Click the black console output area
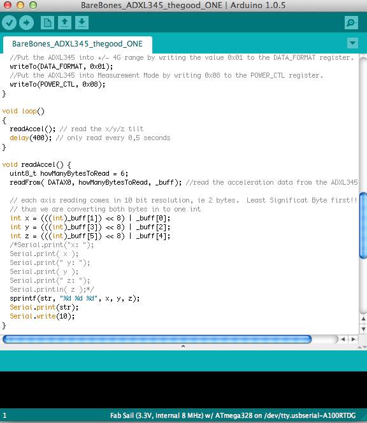Screen dimensions: 367x423 (x=183, y=389)
